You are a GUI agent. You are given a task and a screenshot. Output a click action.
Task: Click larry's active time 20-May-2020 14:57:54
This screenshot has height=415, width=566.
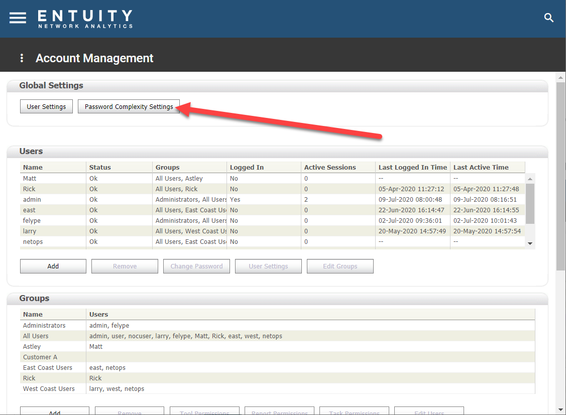tap(487, 231)
